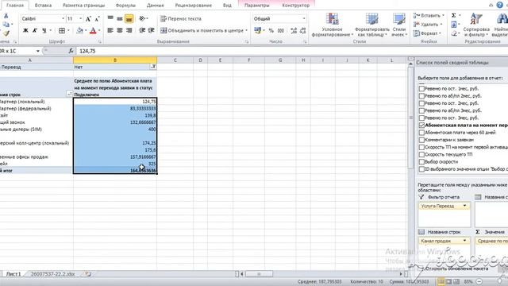
Task: Open Сортировка и фильтр button
Action: coord(476,25)
